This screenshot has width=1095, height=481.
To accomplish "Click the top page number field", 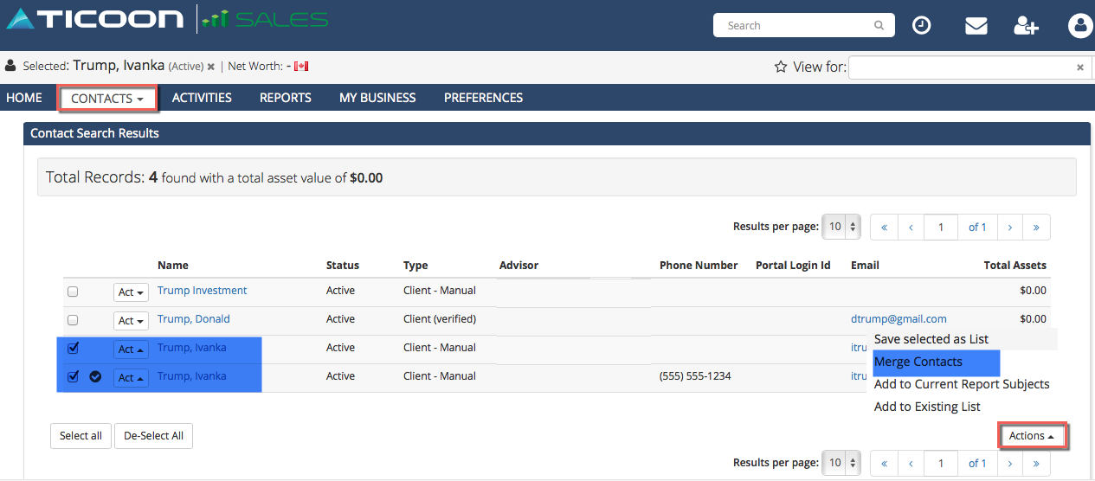I will click(940, 227).
